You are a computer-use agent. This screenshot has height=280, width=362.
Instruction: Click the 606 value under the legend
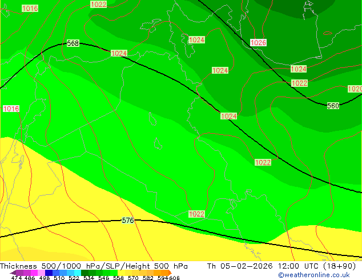pyautogui.click(x=174, y=278)
